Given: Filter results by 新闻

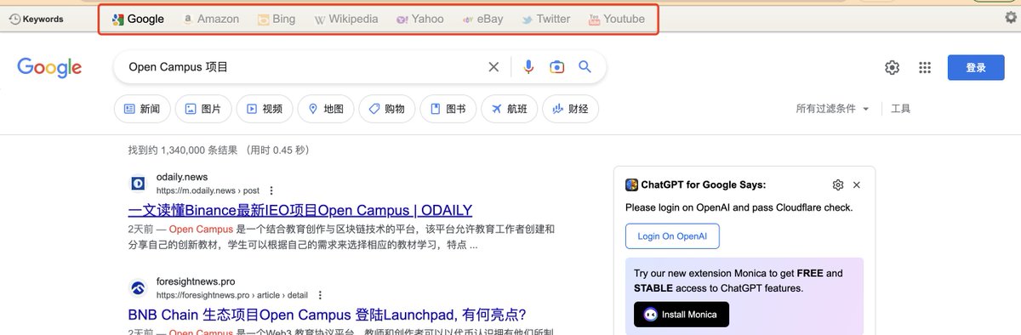Looking at the screenshot, I should (x=142, y=109).
